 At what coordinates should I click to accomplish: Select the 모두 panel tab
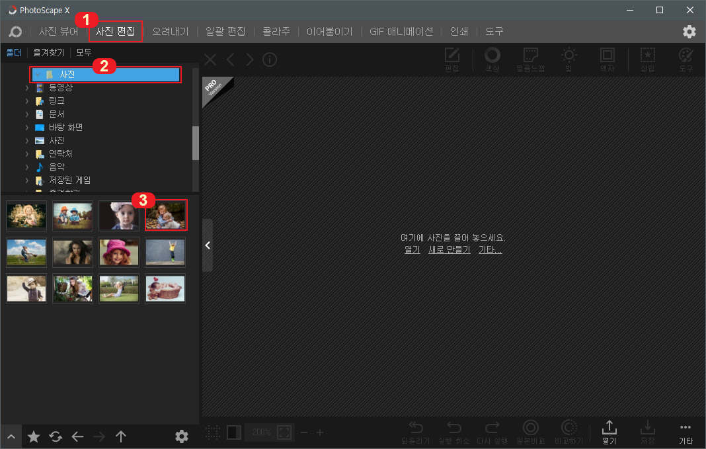84,53
